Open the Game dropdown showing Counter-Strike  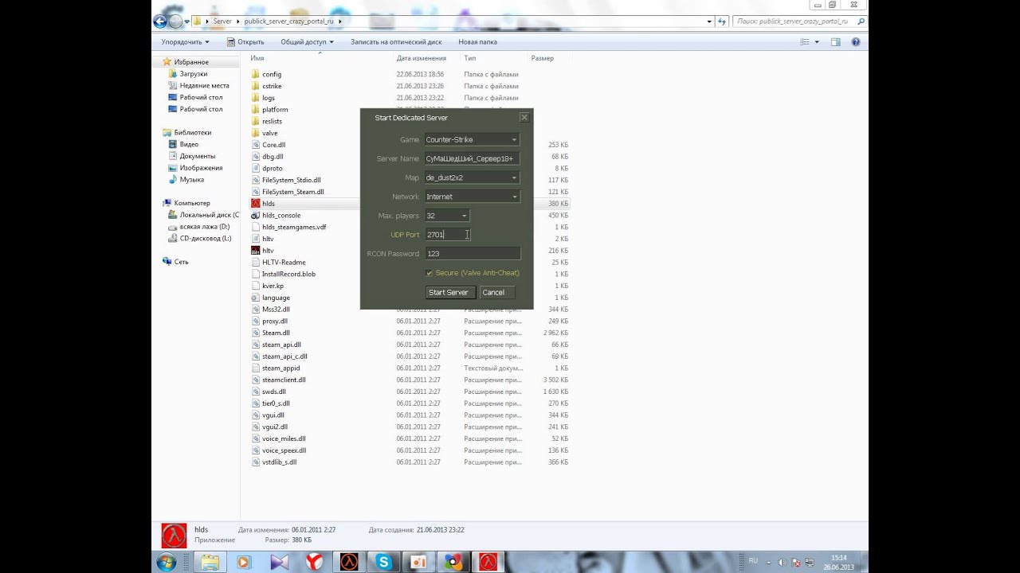click(x=472, y=139)
